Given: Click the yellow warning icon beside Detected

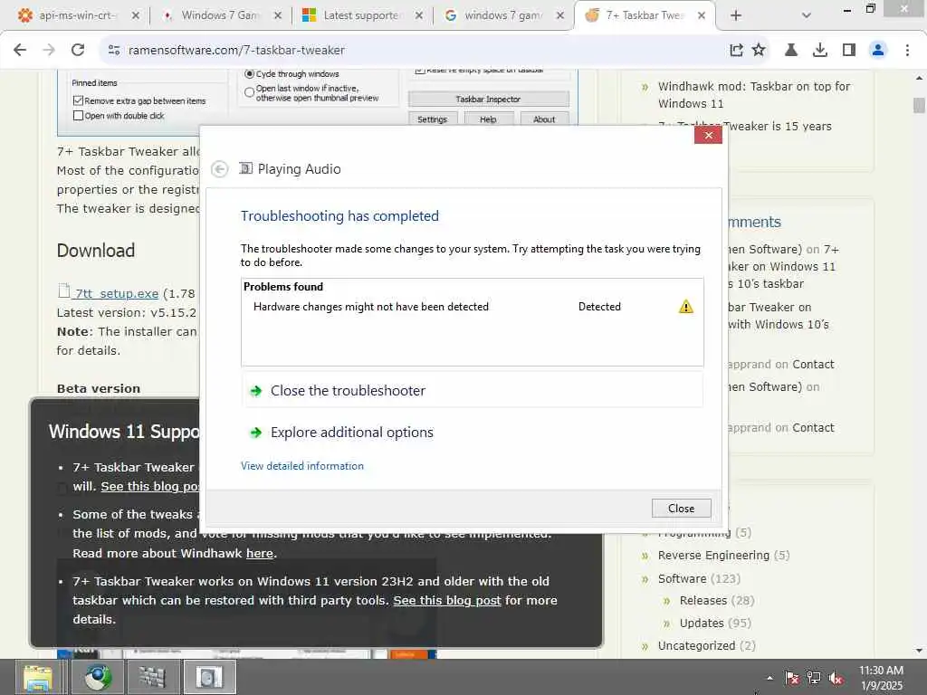Looking at the screenshot, I should click(686, 307).
